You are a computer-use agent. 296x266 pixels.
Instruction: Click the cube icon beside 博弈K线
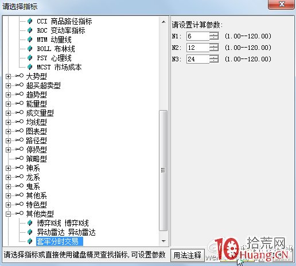click(x=30, y=223)
